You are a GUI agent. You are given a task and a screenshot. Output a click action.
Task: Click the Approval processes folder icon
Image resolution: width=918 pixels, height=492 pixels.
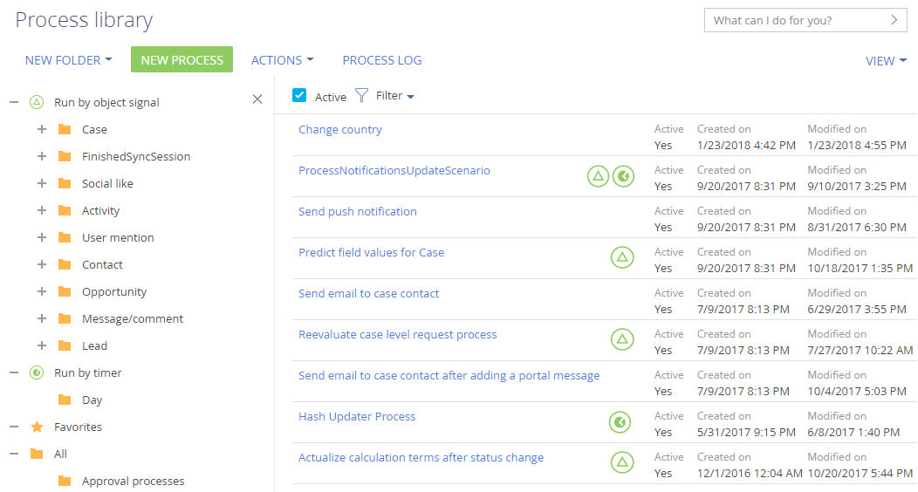pyautogui.click(x=65, y=481)
